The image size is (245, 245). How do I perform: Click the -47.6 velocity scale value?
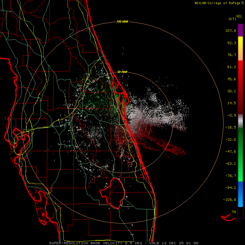(231, 152)
